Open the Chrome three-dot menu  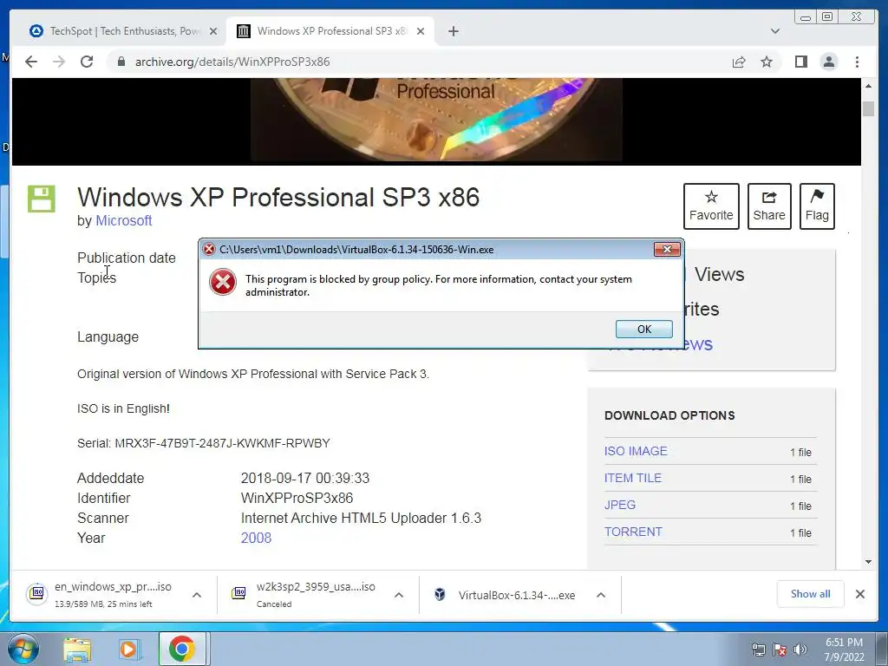coord(857,62)
